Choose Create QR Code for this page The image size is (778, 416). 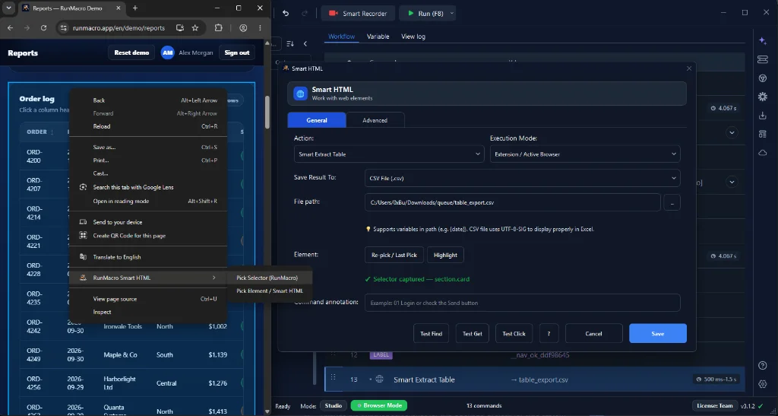point(148,235)
